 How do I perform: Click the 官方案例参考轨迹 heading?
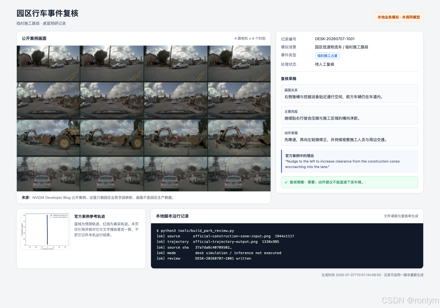[90, 216]
